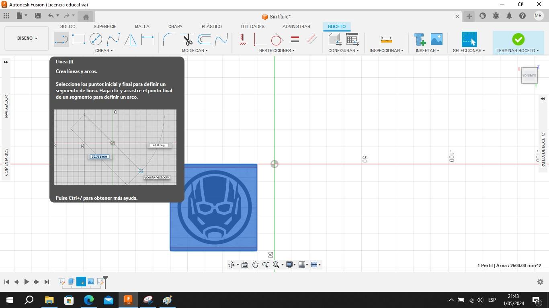Image resolution: width=549 pixels, height=308 pixels.
Task: Open the help question mark menu
Action: pyautogui.click(x=522, y=16)
